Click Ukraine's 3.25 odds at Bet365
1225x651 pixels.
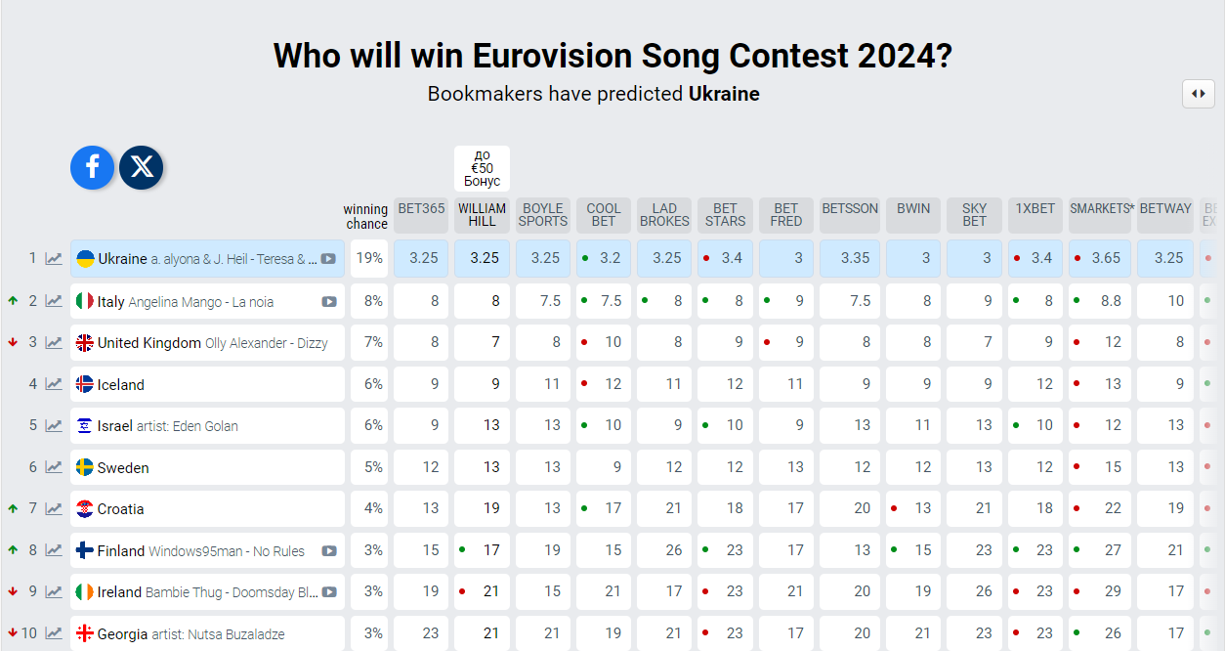click(x=422, y=259)
